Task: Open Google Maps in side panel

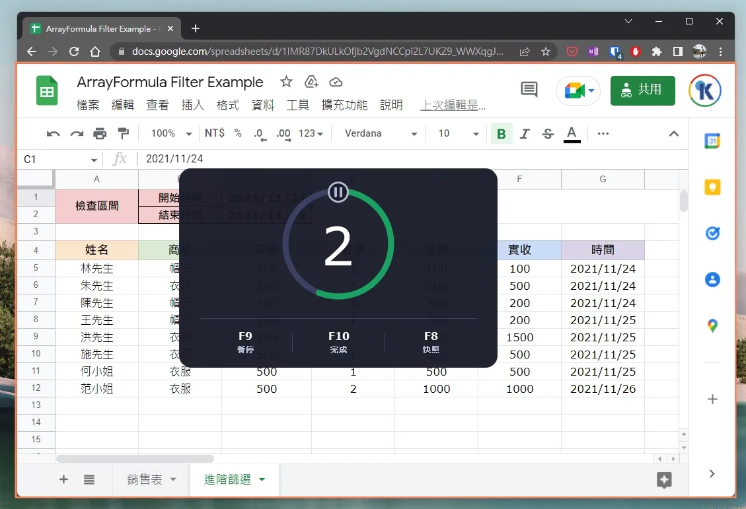Action: coord(712,325)
